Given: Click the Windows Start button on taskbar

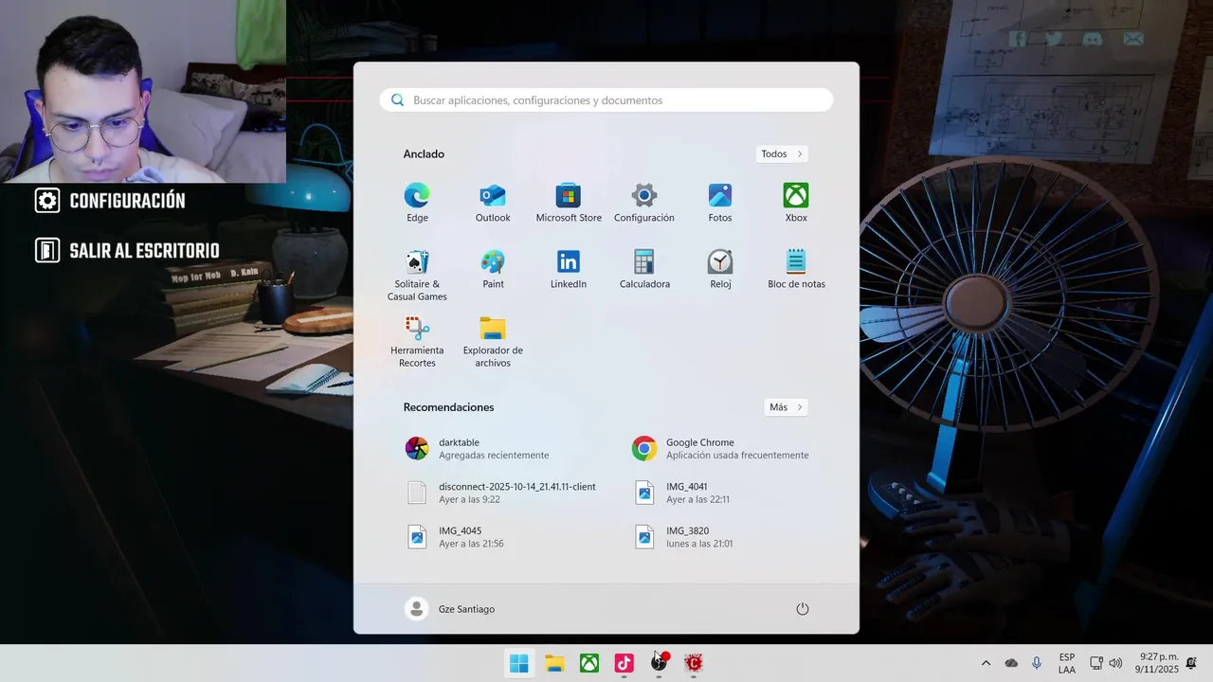Looking at the screenshot, I should pos(519,663).
